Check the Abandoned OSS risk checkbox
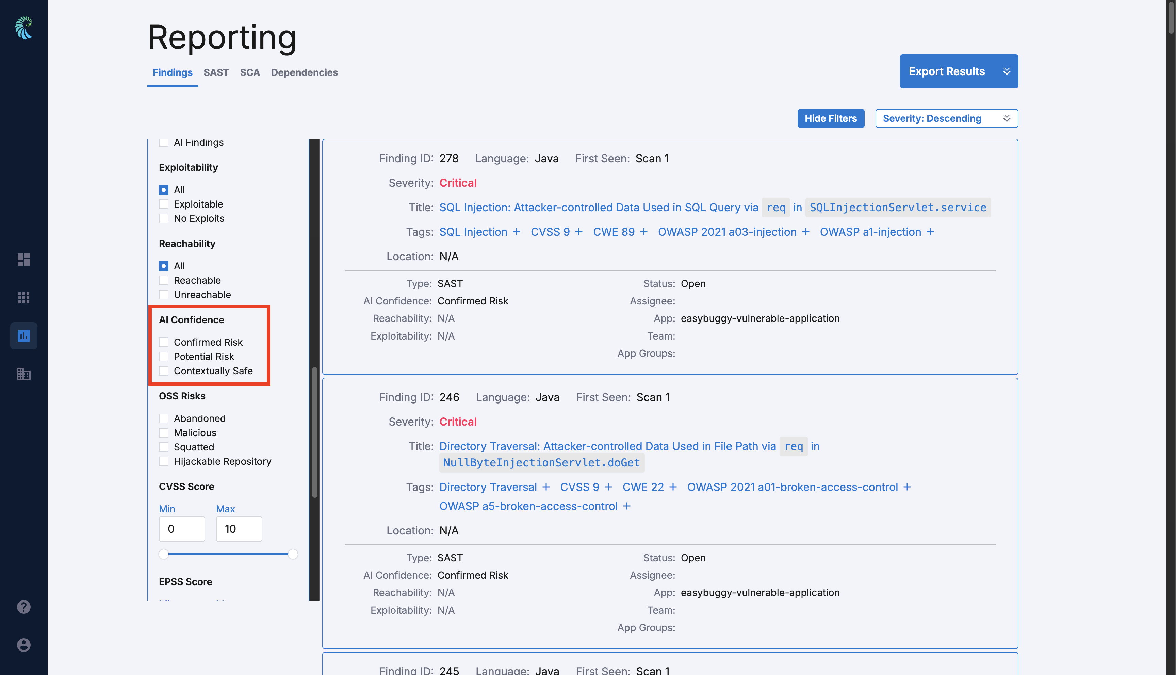Screen dimensions: 1176x675 (x=164, y=418)
